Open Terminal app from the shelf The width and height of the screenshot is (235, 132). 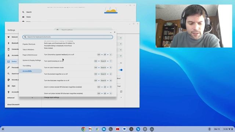(x=111, y=129)
